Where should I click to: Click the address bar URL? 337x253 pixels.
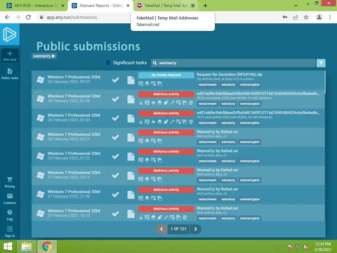point(72,17)
